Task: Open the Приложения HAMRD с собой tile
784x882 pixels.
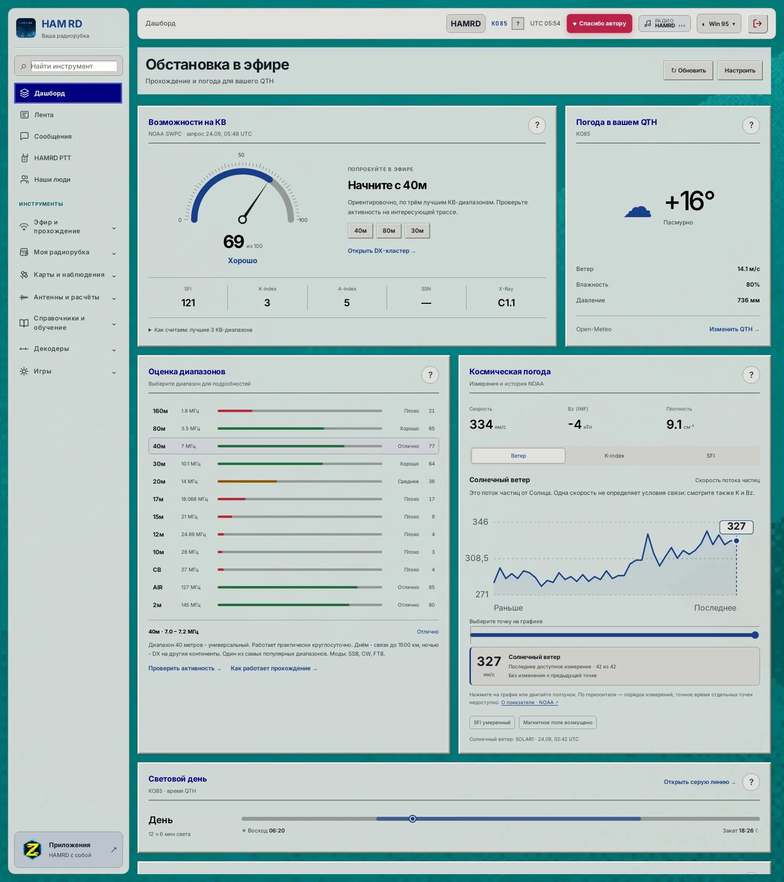Action: click(68, 850)
